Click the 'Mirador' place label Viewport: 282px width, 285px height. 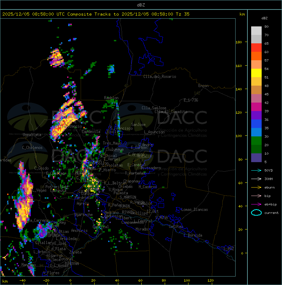point(143,229)
